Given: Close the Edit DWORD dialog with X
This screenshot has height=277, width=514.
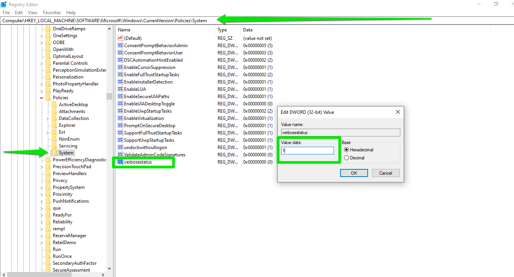Looking at the screenshot, I should point(398,112).
